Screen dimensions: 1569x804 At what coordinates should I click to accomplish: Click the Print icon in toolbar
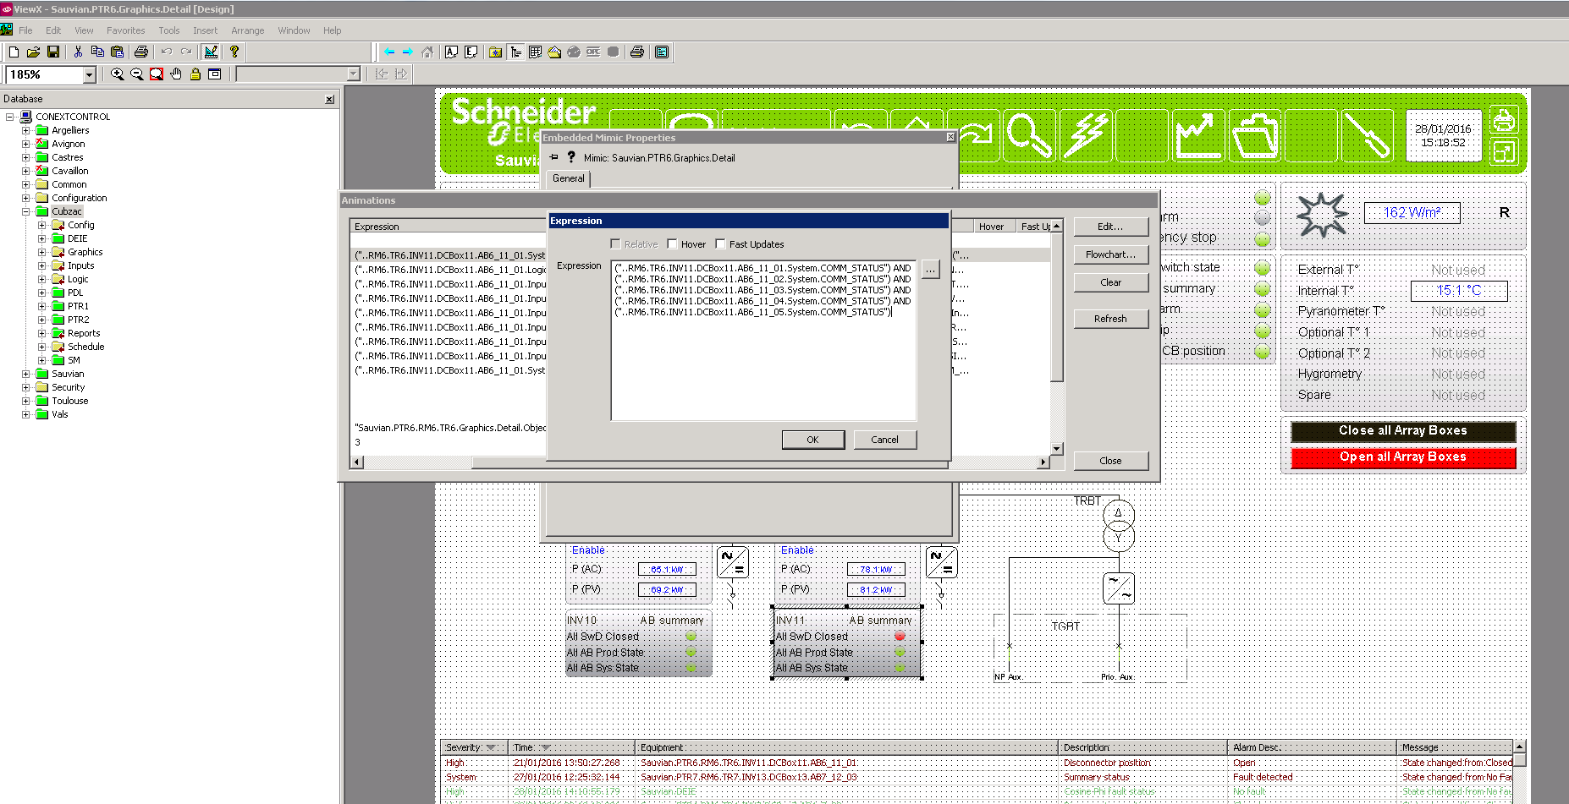pos(141,52)
